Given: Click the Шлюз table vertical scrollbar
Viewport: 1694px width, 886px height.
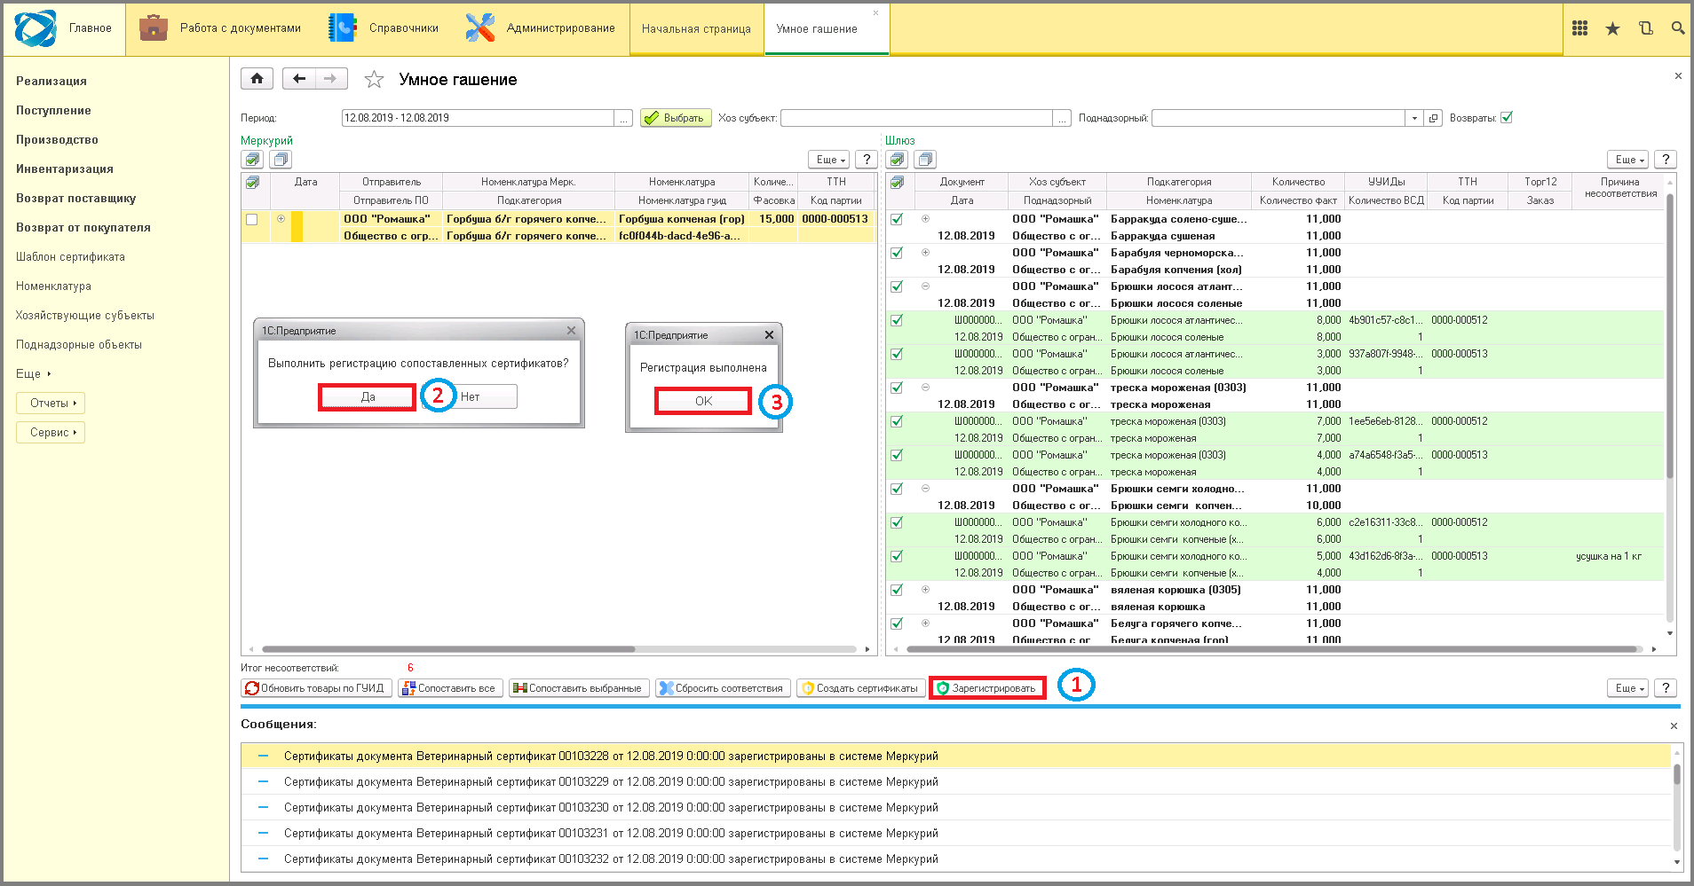Looking at the screenshot, I should [x=1670, y=337].
